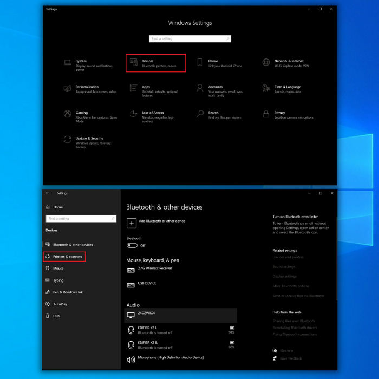379x379 pixels.
Task: Select the EDIFIER X3 L headset icon
Action: coord(131,330)
